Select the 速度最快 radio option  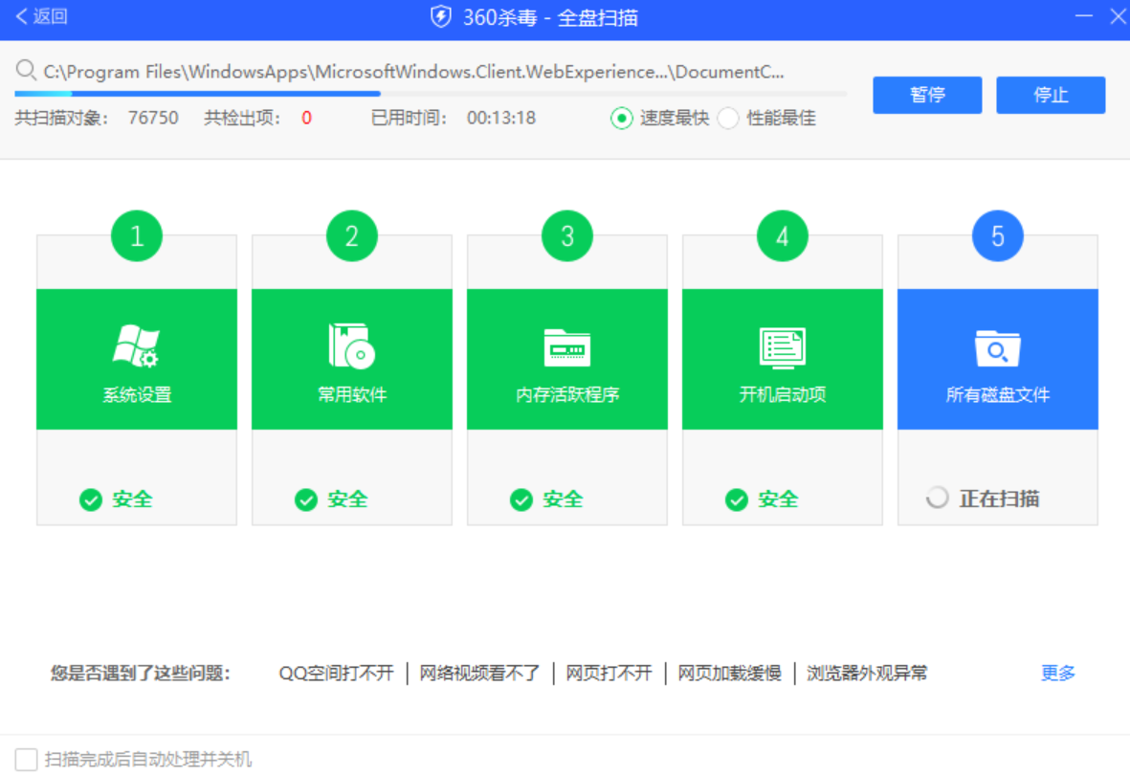click(621, 118)
